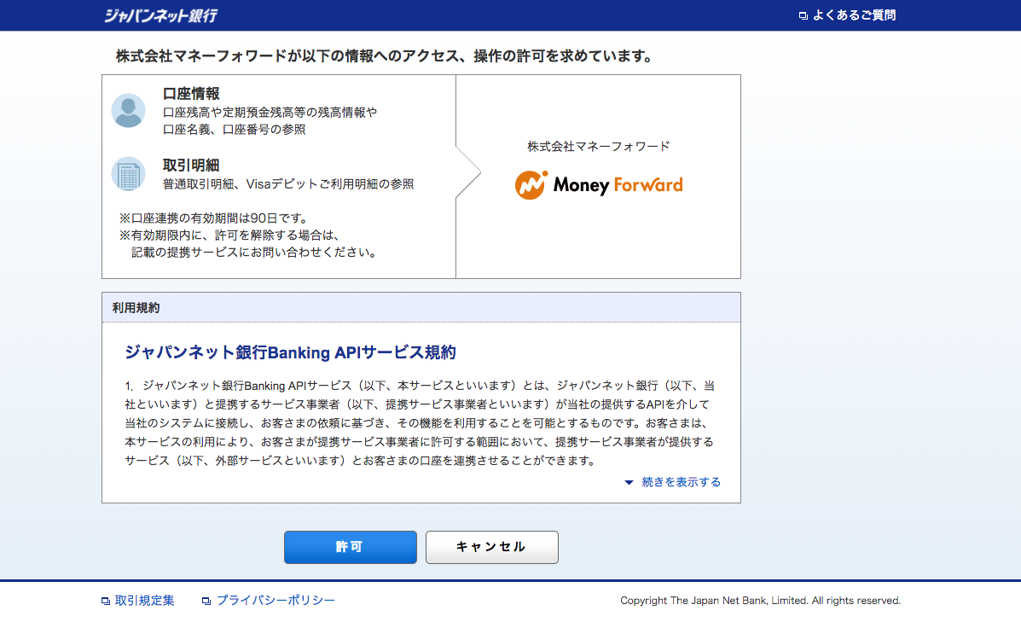This screenshot has height=628, width=1021.
Task: Click the 取引明細 document icon
Action: tap(128, 174)
